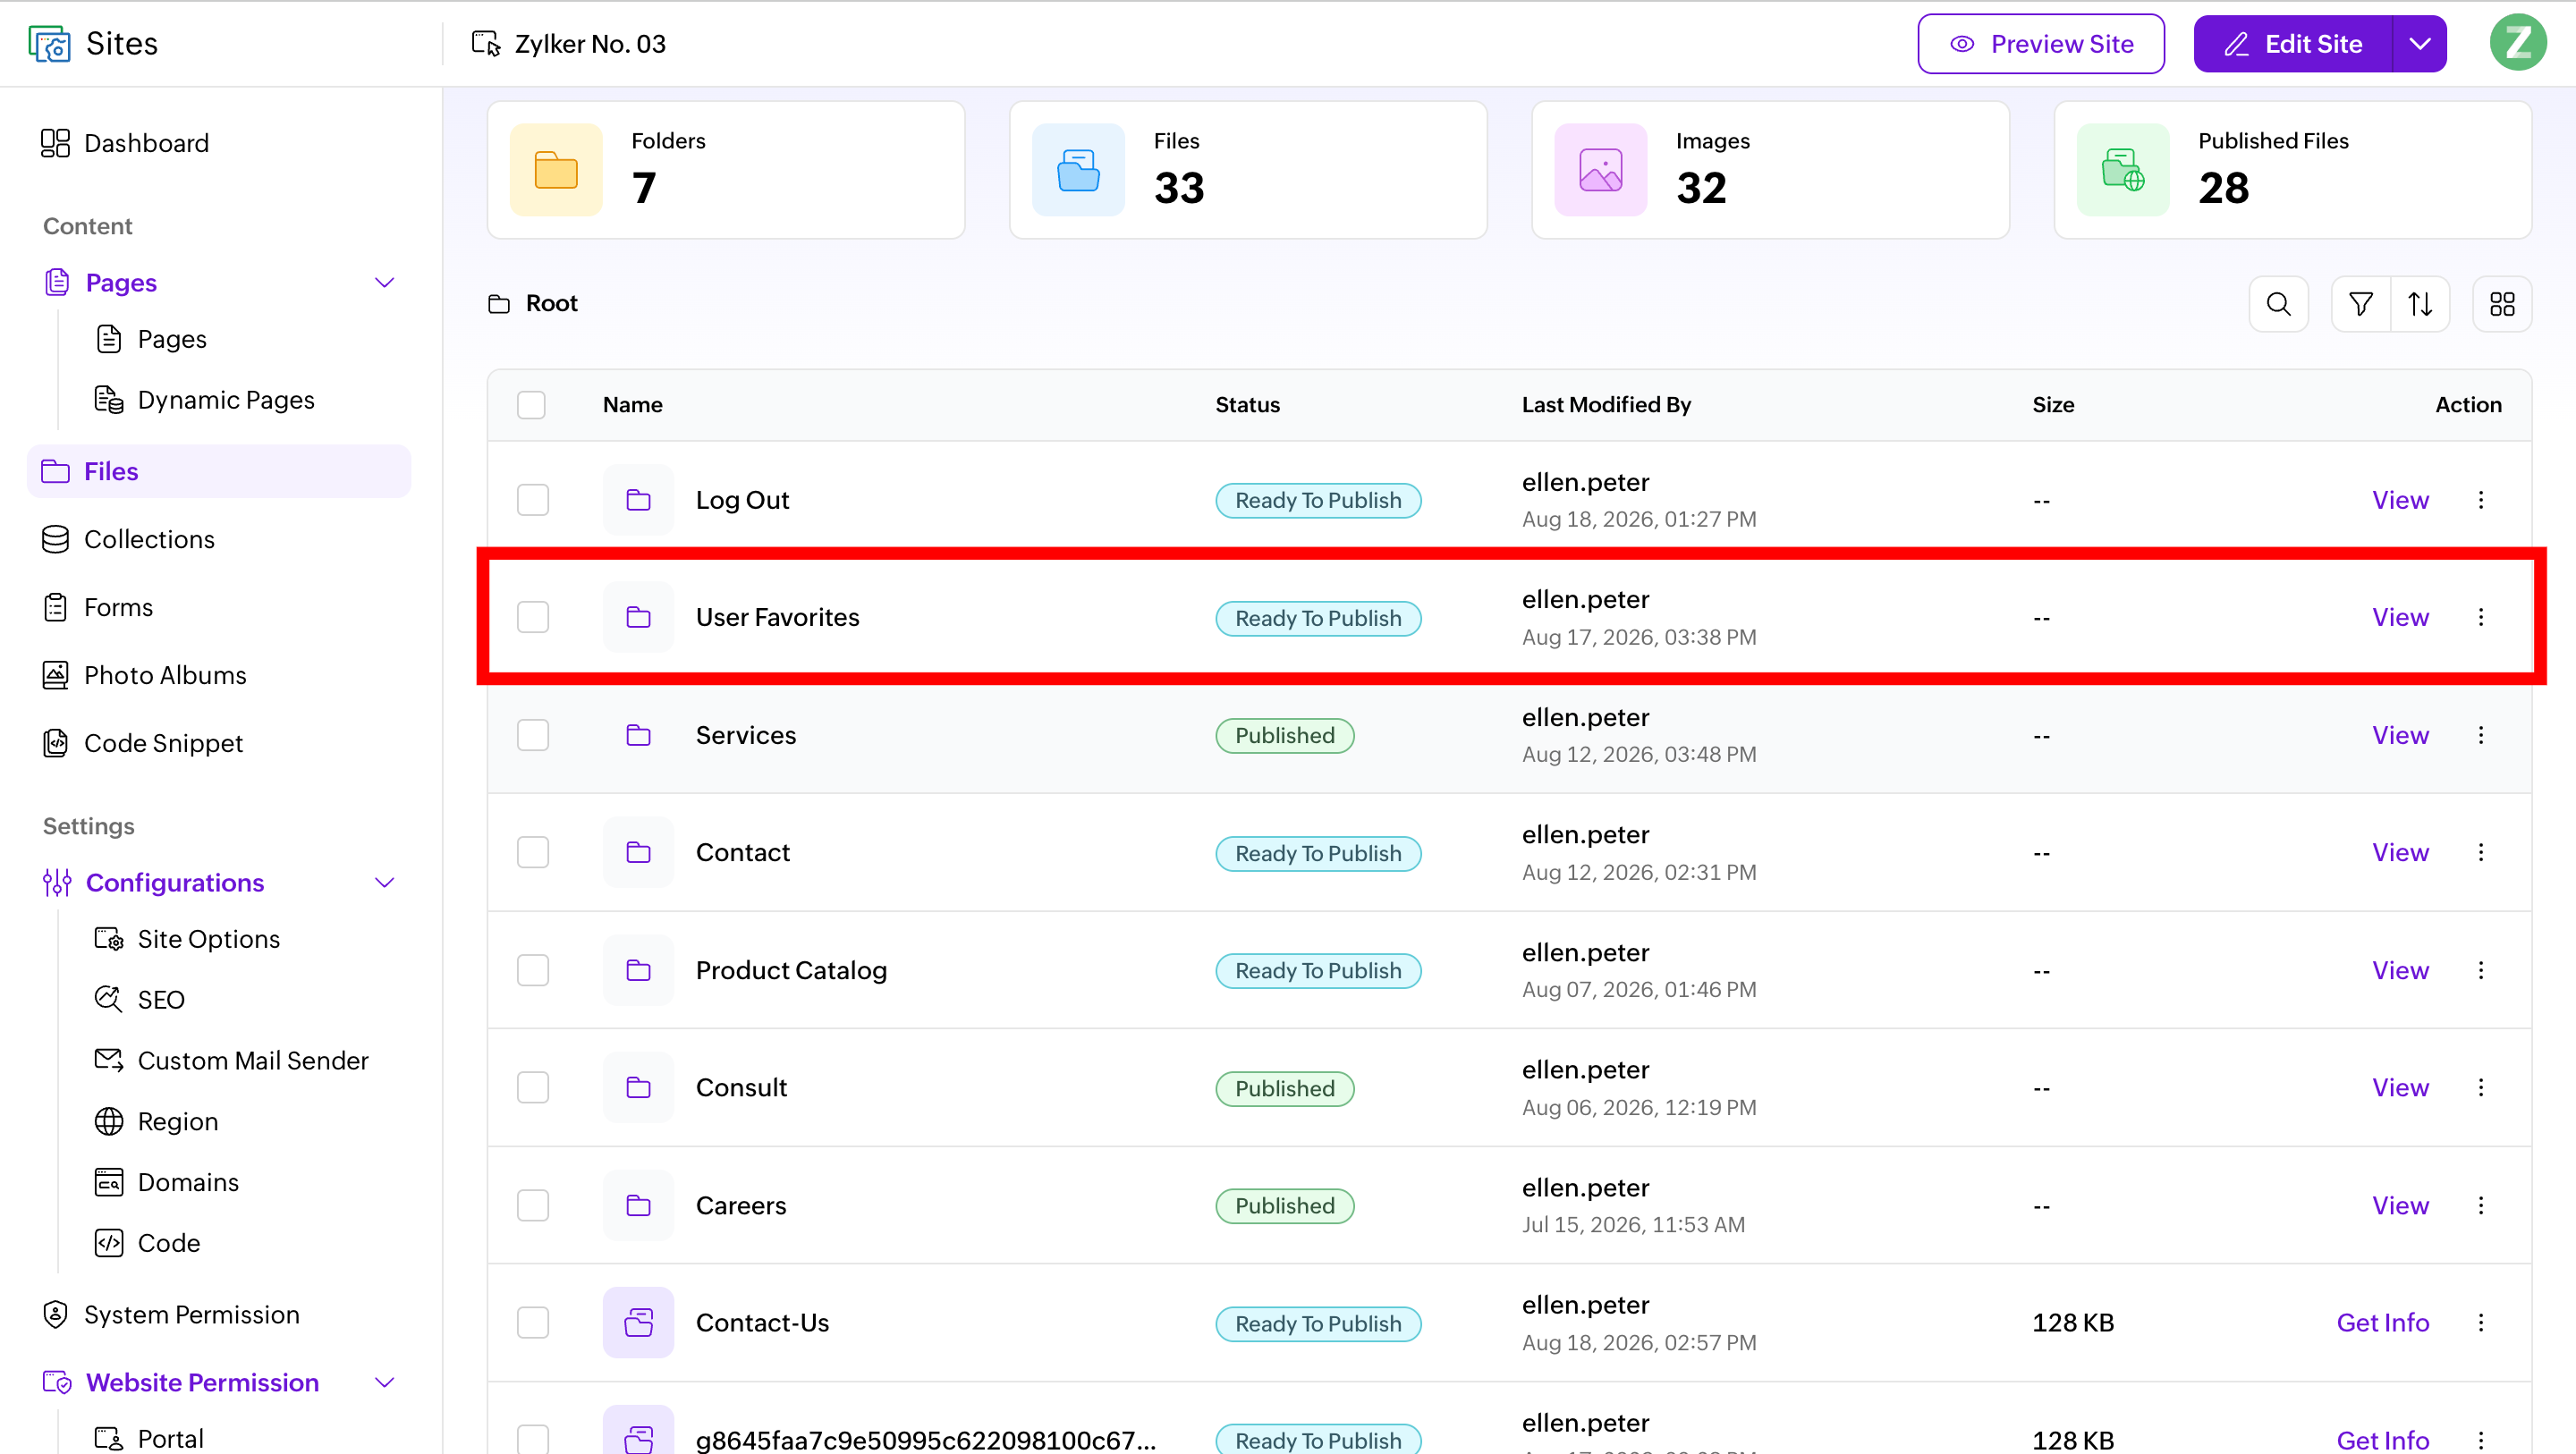This screenshot has height=1454, width=2576.
Task: Open three-dot menu for Log Out folder
Action: 2481,500
